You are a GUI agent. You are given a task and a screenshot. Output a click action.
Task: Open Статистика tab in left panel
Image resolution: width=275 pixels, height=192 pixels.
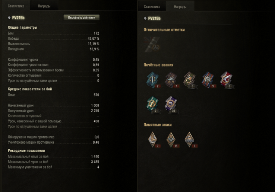[x=16, y=6]
